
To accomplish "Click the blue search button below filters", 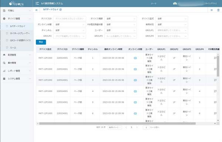I will pyautogui.click(x=41, y=42).
